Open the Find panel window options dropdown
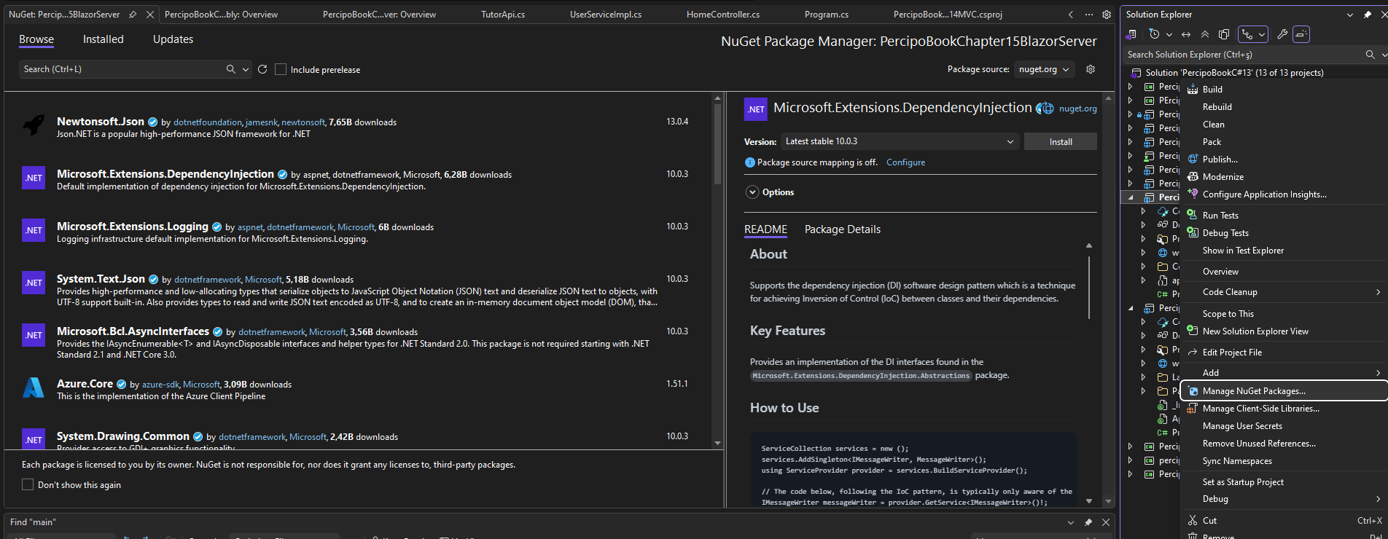This screenshot has width=1388, height=539. [1071, 522]
